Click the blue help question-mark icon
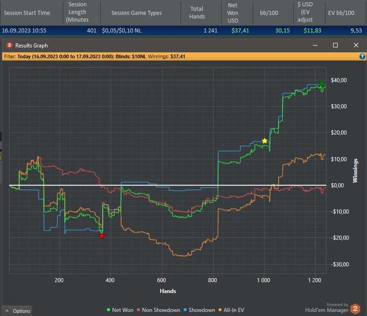Screen dimensions: 367x316 [x=362, y=57]
